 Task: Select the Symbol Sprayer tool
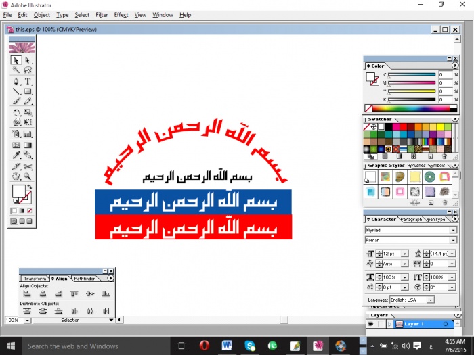[16, 134]
